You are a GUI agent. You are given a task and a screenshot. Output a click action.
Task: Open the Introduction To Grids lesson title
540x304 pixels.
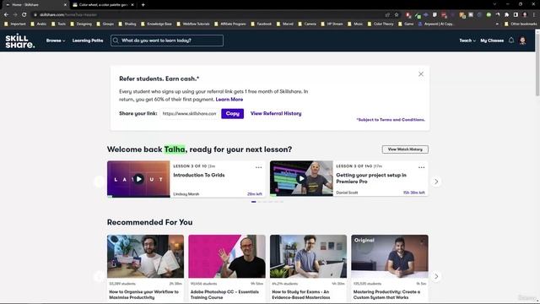coord(199,175)
